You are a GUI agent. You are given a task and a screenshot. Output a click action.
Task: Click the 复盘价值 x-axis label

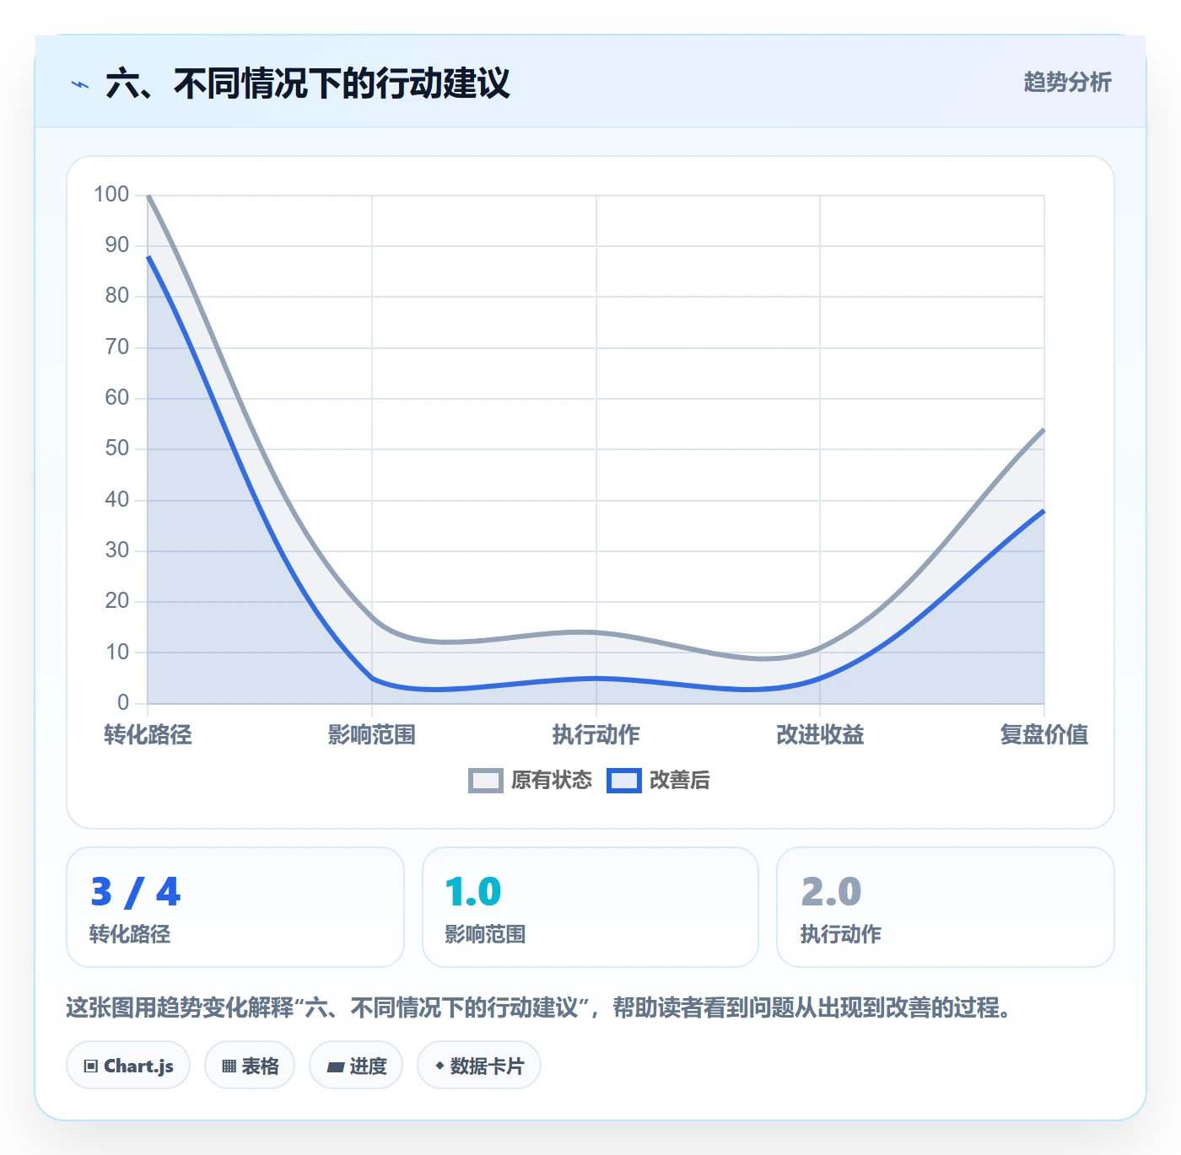click(x=1044, y=734)
